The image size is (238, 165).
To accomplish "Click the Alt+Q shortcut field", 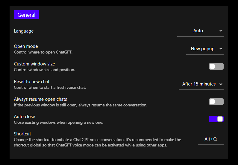I will pyautogui.click(x=210, y=139).
